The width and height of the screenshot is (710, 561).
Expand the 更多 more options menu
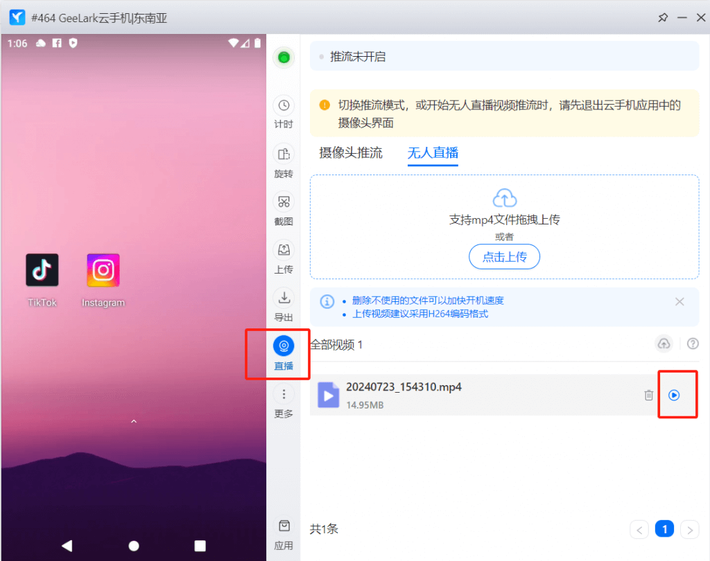tap(284, 394)
